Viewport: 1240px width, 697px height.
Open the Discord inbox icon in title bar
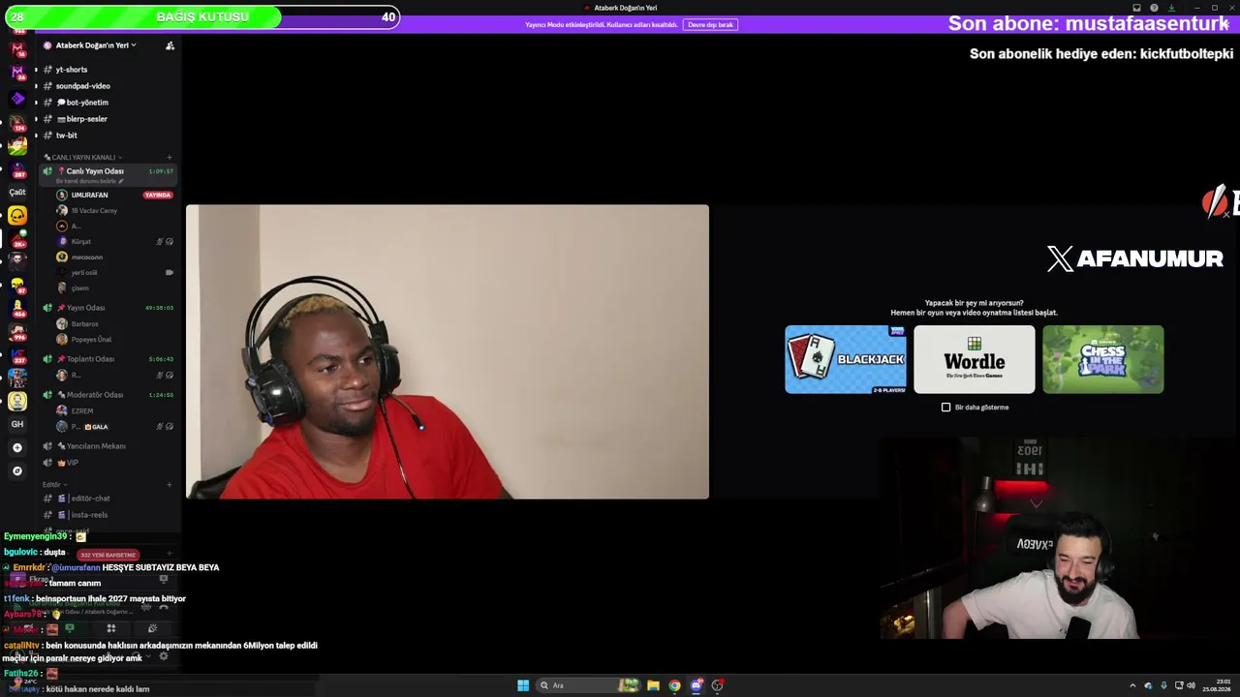click(x=1138, y=8)
